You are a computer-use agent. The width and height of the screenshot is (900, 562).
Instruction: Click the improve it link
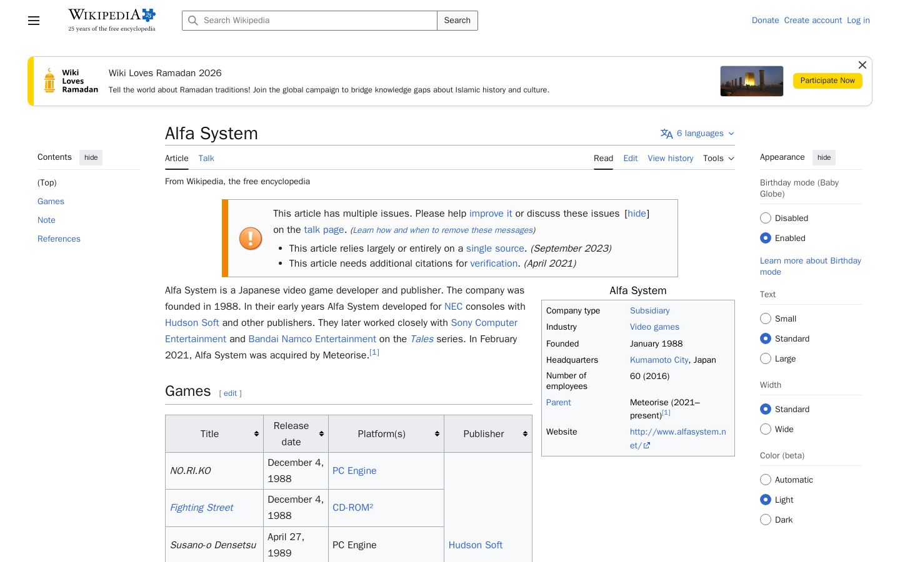click(491, 214)
